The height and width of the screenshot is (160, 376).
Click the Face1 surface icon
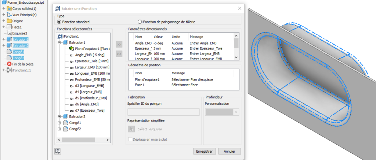pos(9,27)
